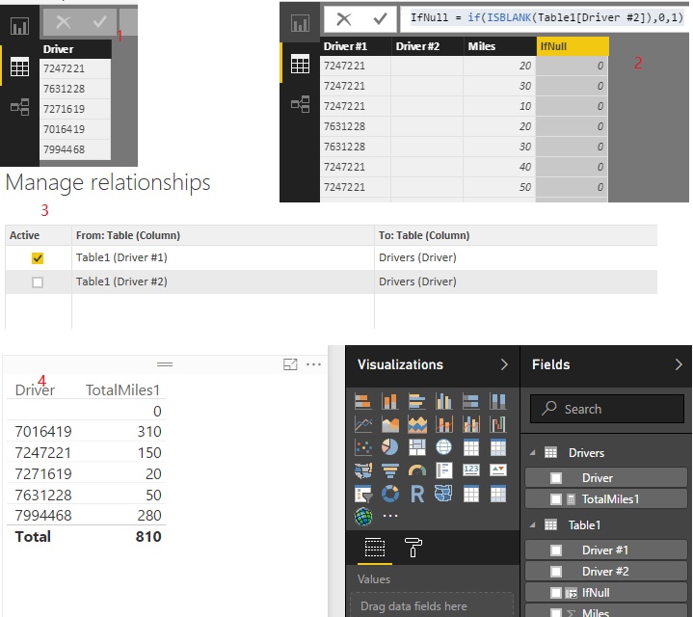Select the gauge visualization

coord(416,470)
